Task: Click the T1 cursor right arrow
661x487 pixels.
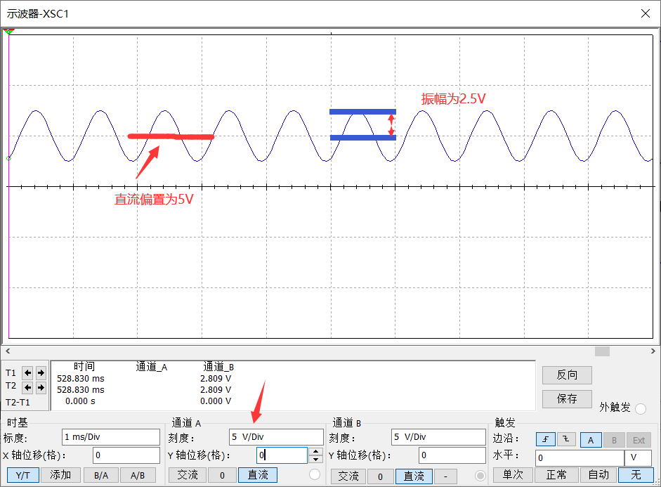Action: tap(41, 372)
